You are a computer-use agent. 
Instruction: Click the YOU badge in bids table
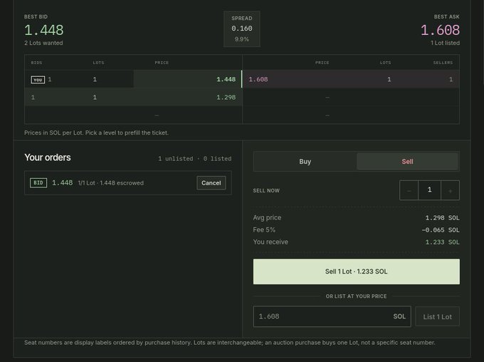click(x=38, y=80)
